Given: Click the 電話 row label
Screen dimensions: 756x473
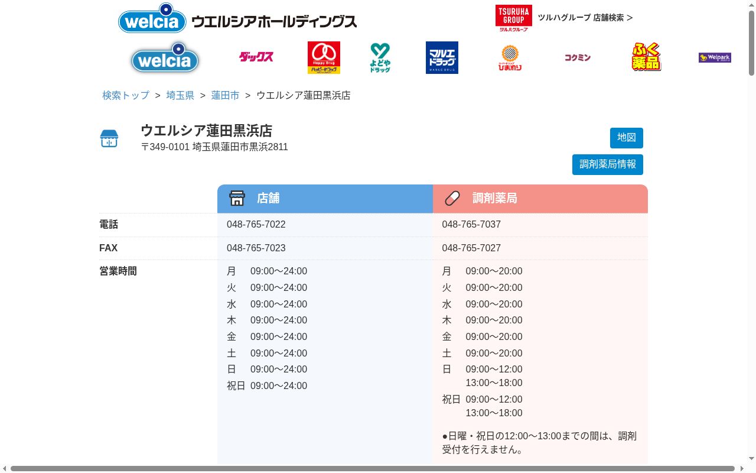Looking at the screenshot, I should pos(109,225).
